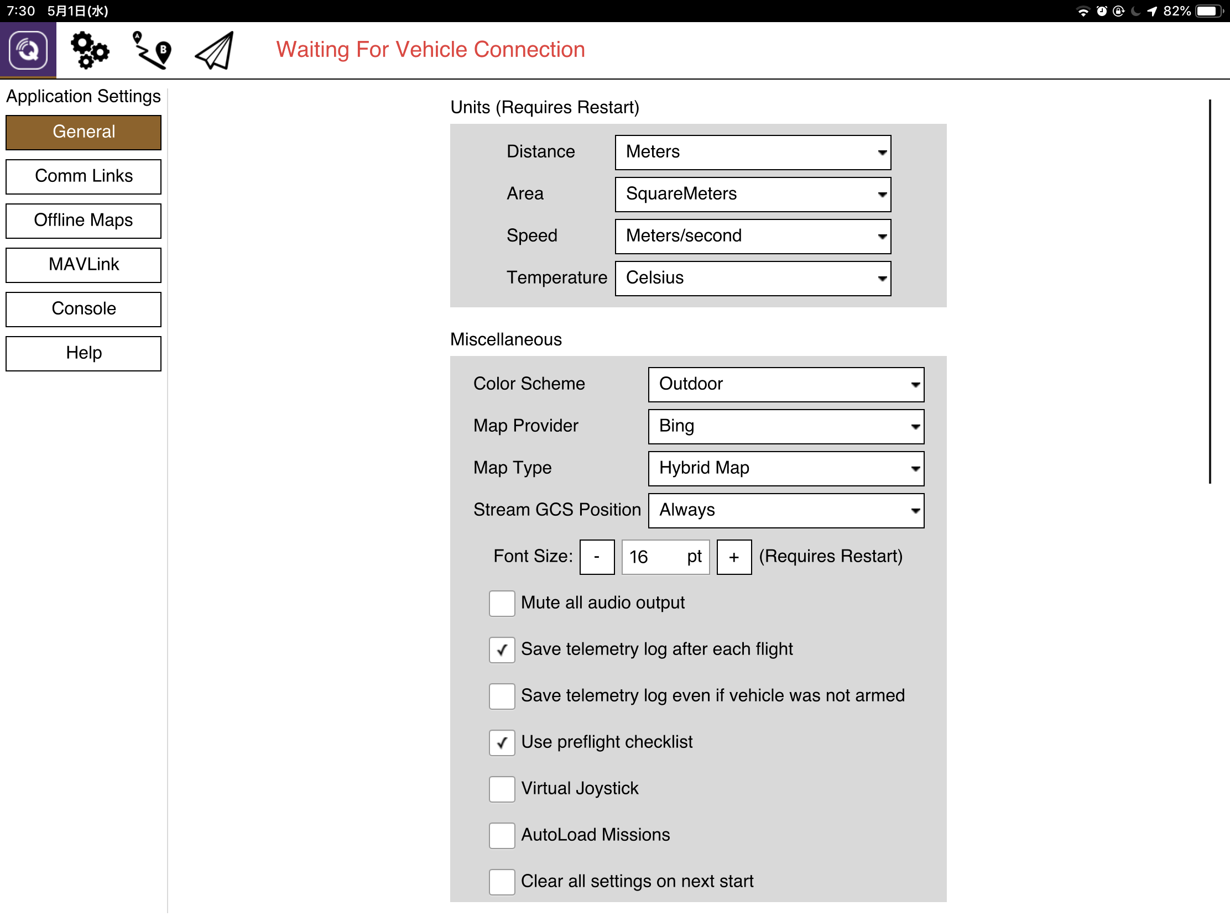The height and width of the screenshot is (922, 1230).
Task: Open Offline Maps settings
Action: point(84,221)
